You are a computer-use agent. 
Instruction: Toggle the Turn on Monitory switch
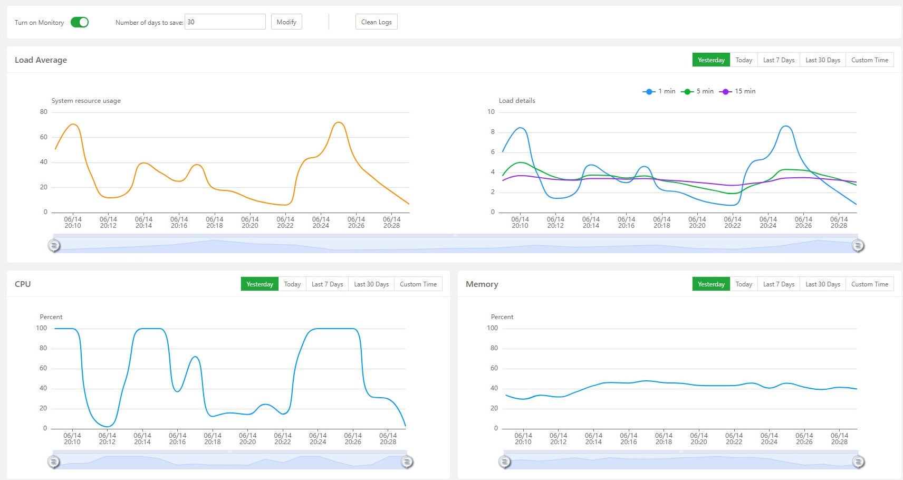click(x=80, y=22)
